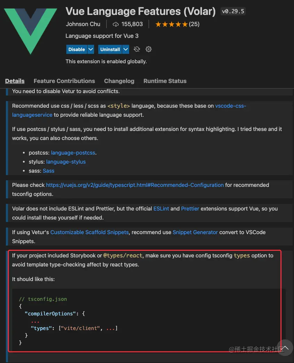Screen dimensions: 294x363
Task: Open the extension settings gear
Action: point(149,49)
